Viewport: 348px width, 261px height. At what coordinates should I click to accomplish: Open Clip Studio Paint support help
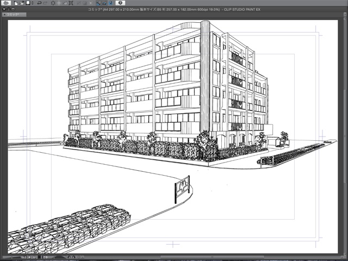tap(120, 3)
